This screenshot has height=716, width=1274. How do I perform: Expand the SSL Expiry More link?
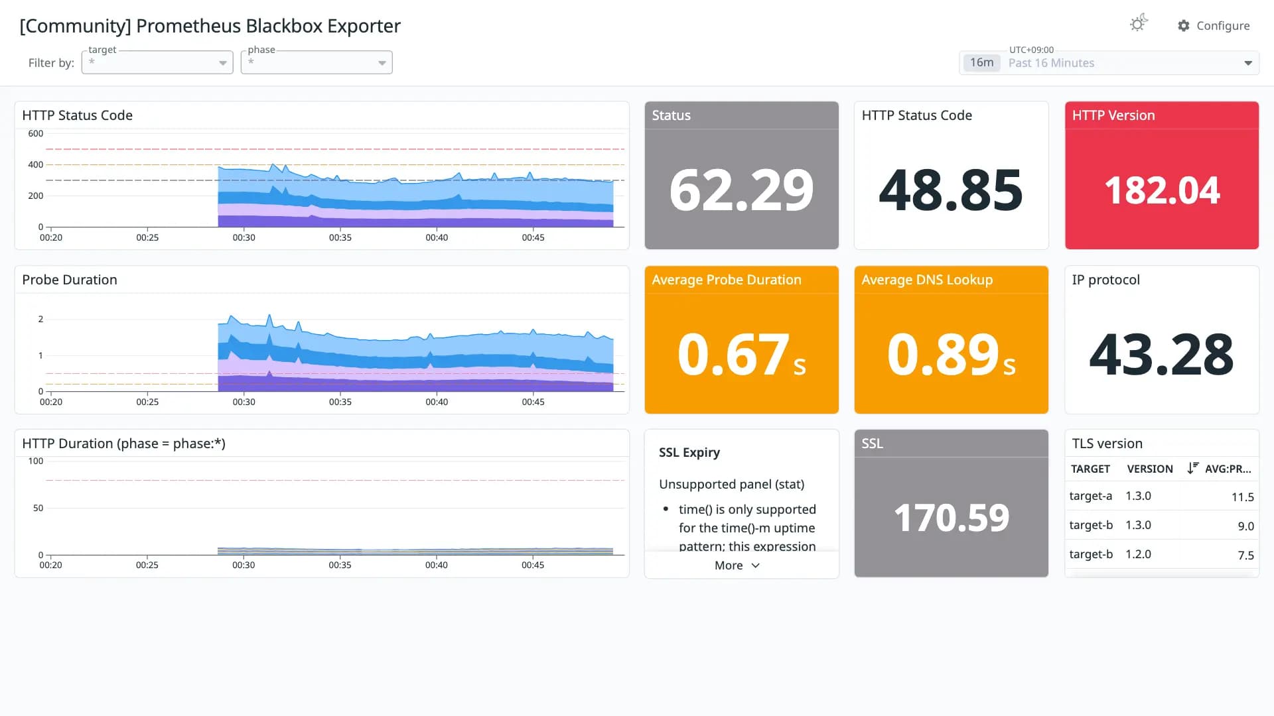pos(737,566)
